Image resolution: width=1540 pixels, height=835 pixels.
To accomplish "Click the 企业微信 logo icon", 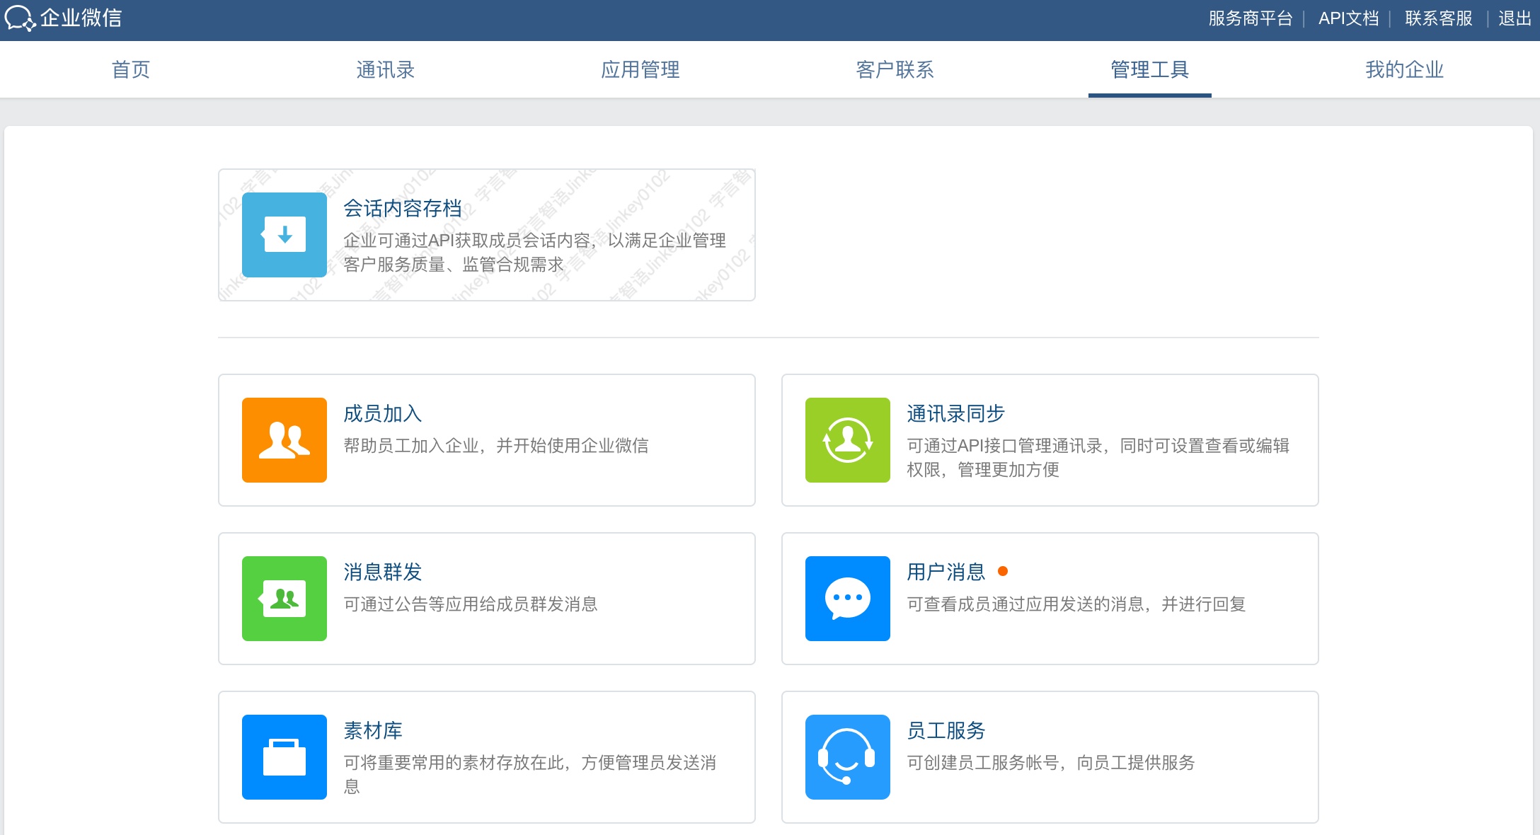I will coord(19,18).
